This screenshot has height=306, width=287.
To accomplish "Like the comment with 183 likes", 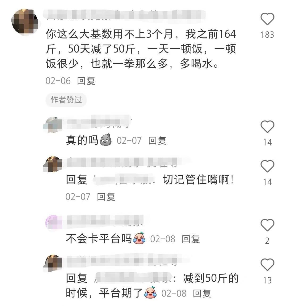I will click(x=267, y=19).
